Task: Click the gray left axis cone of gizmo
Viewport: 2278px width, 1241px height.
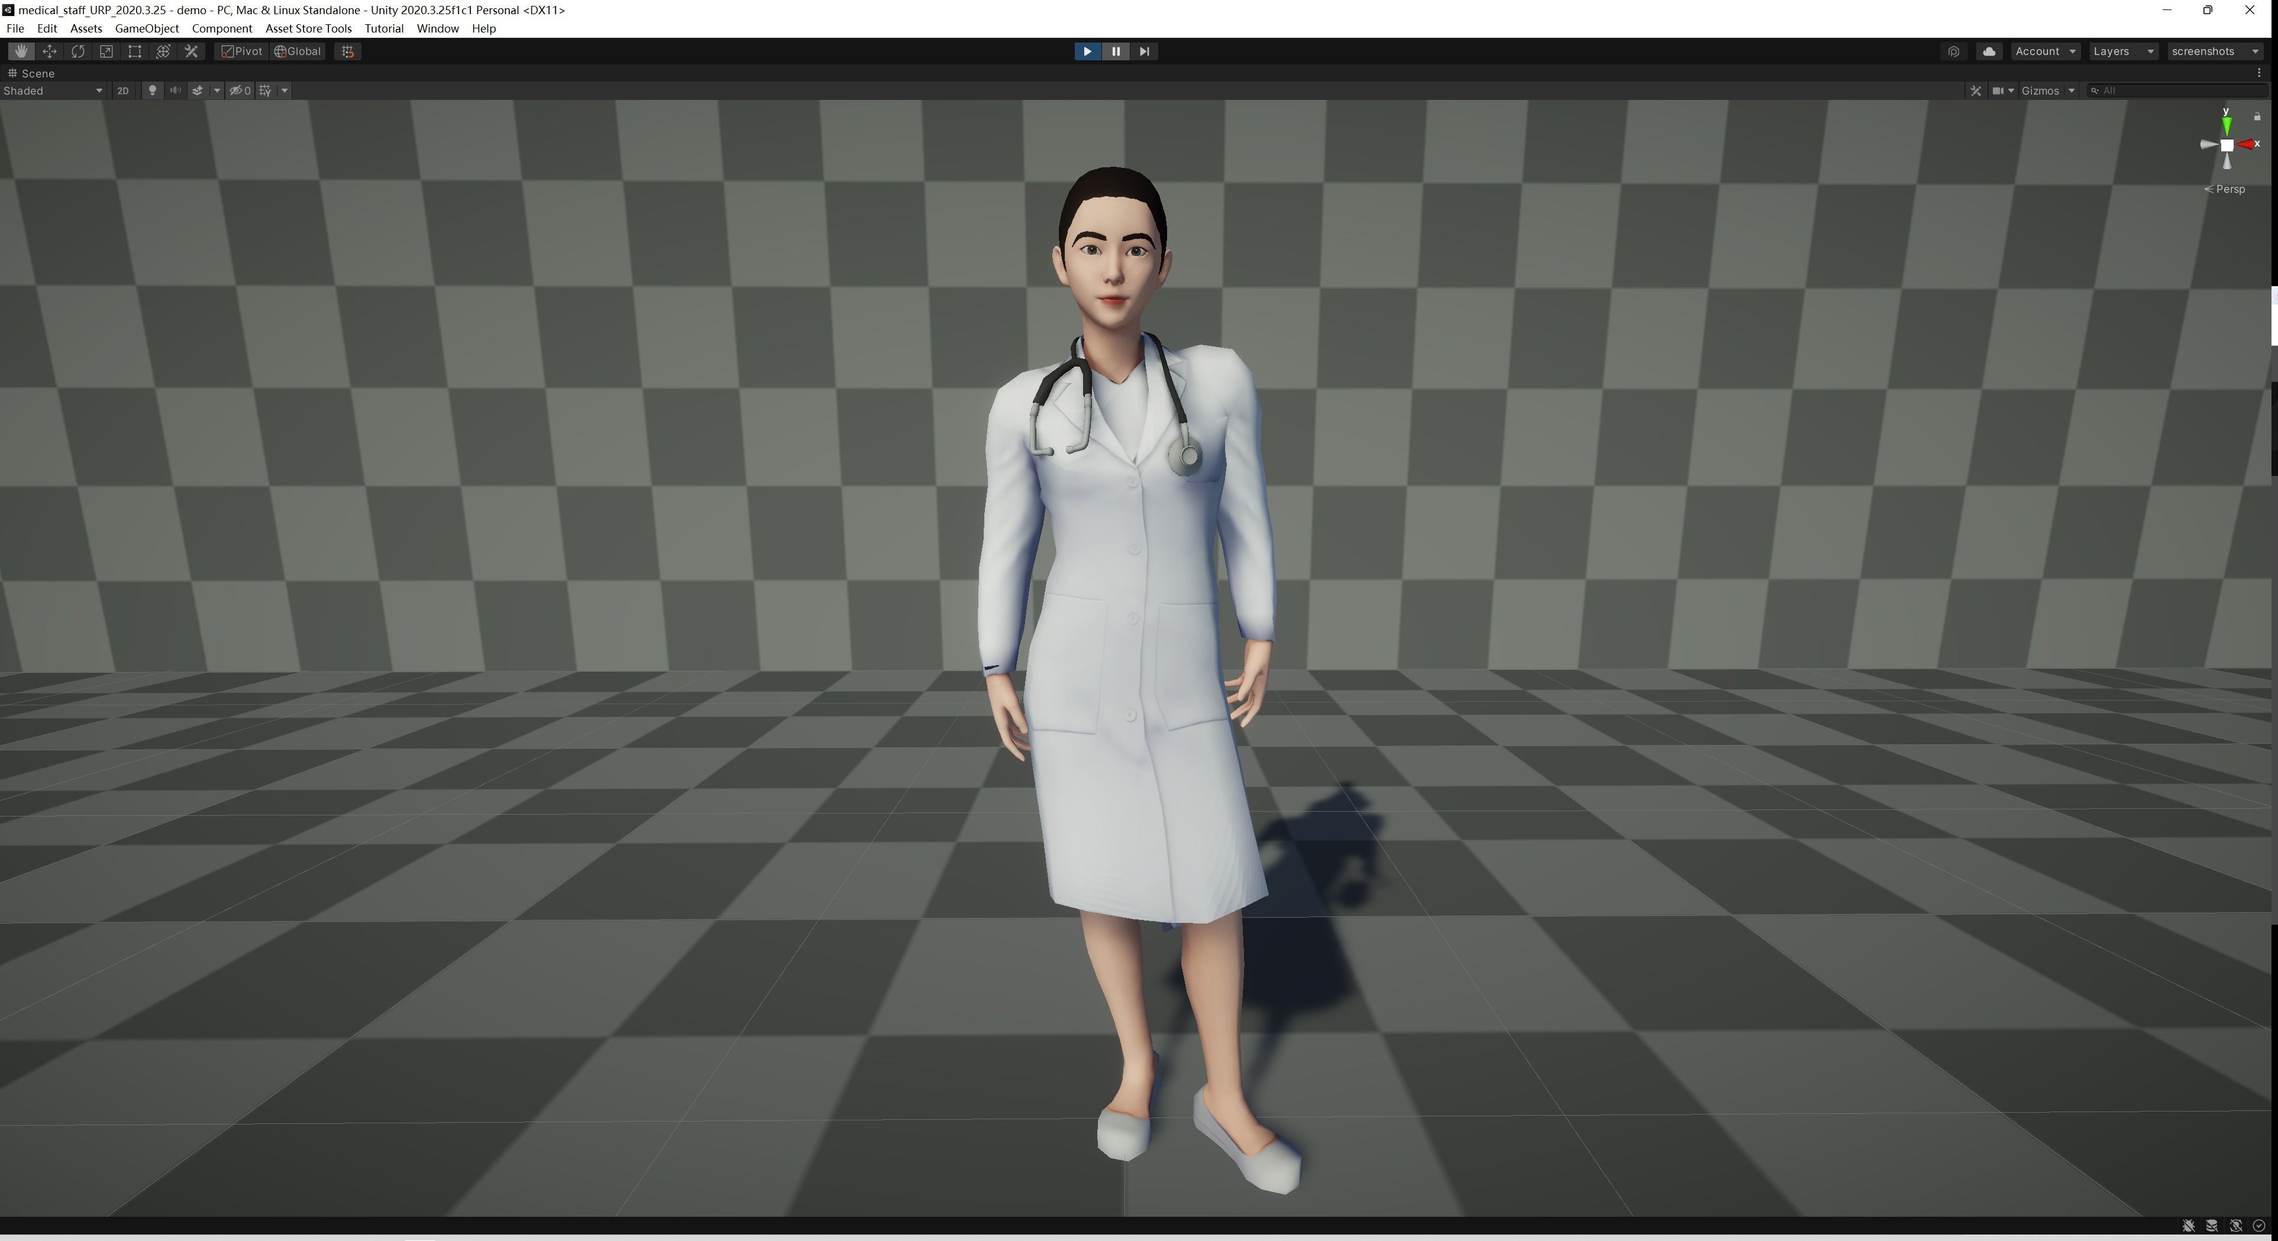Action: (x=2209, y=144)
